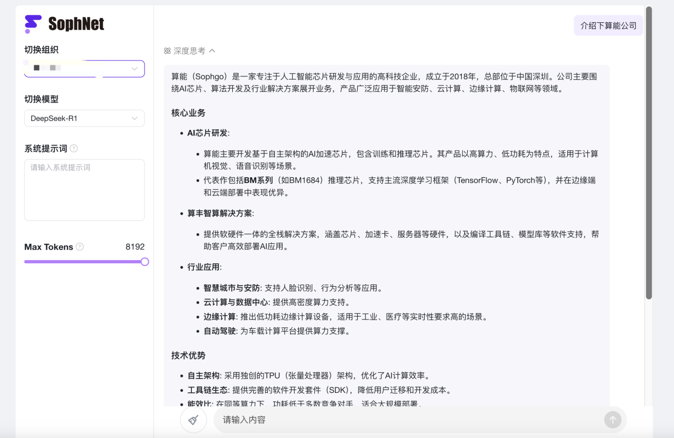
Task: Click the system prompt help icon
Action: point(74,149)
